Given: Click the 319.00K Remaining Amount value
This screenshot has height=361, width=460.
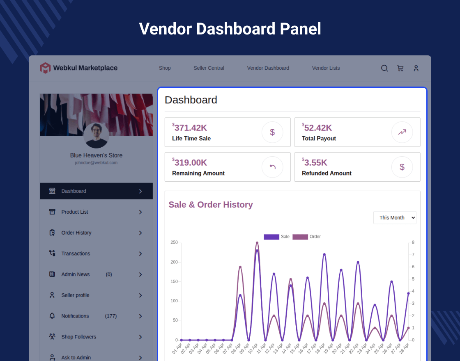Looking at the screenshot, I should (189, 162).
